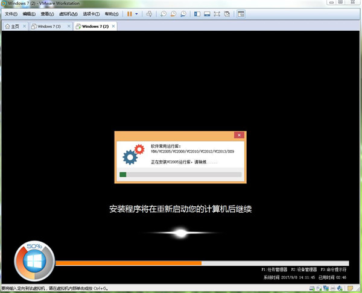Close the Windows 7 (3) tab
362x293 pixels.
69,27
